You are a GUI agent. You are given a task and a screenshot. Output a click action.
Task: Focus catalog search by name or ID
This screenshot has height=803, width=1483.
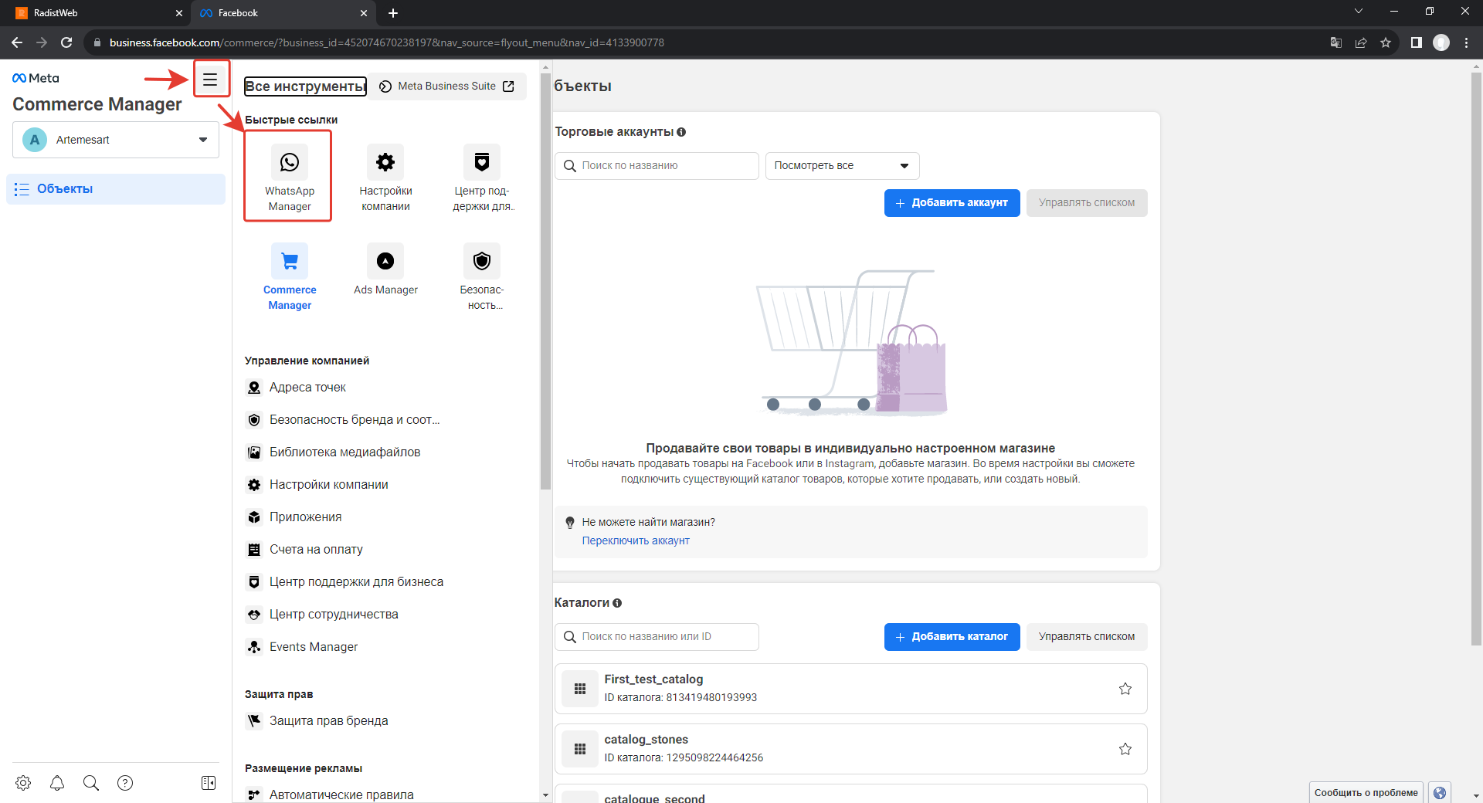[657, 637]
